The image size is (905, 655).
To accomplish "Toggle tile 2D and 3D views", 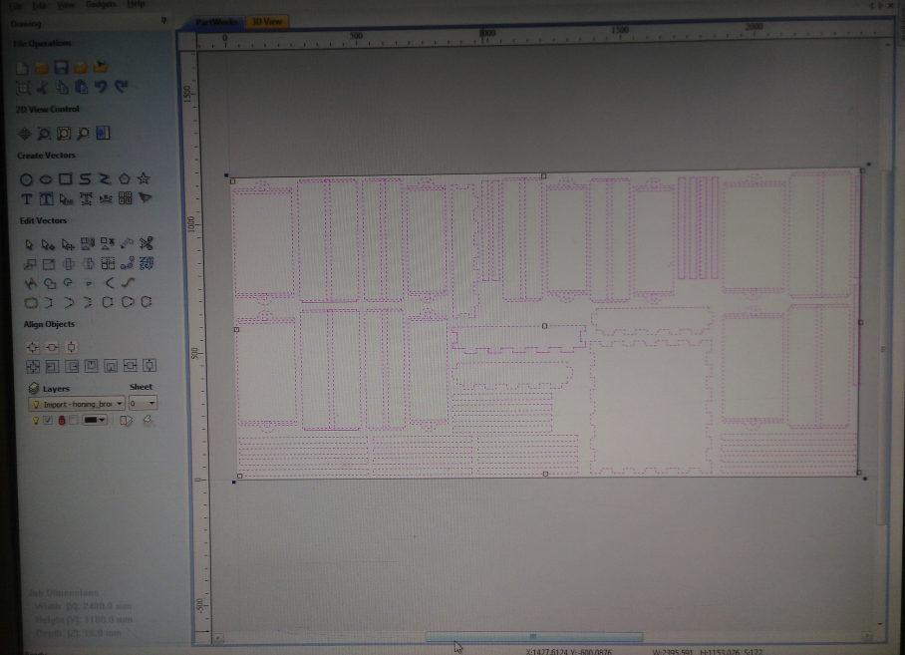I will 103,133.
